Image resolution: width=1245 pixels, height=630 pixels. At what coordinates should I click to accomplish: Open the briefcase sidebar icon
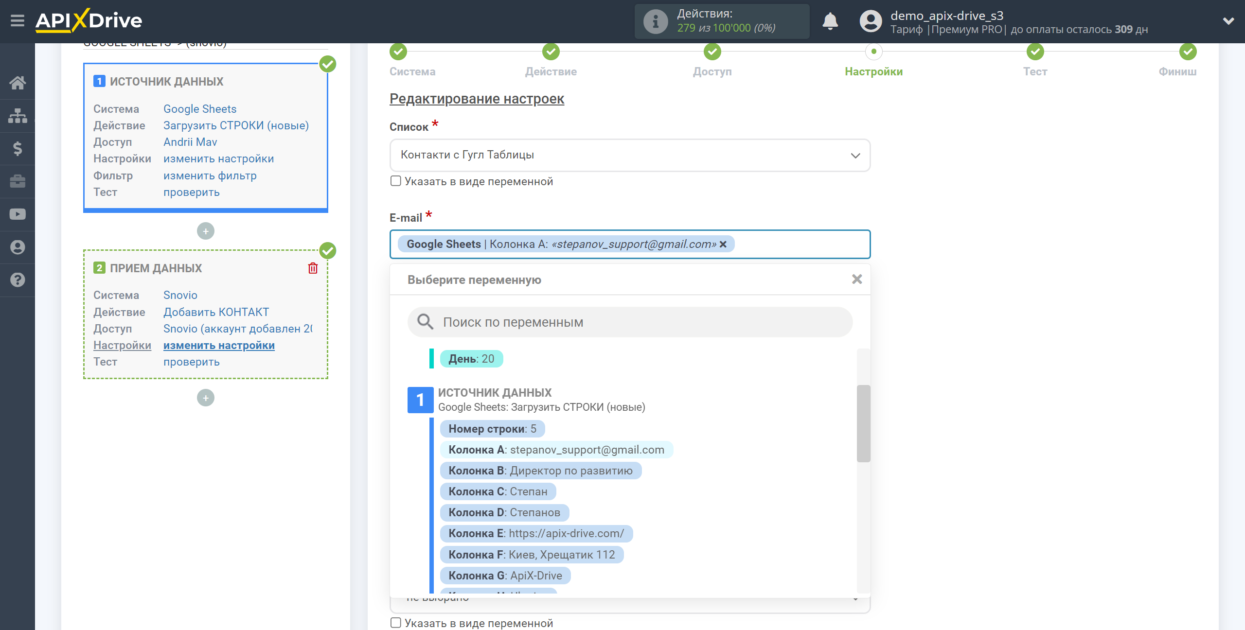pos(18,181)
